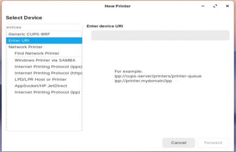Select Generic CUPS-BRF device
236x152 pixels.
coord(29,34)
